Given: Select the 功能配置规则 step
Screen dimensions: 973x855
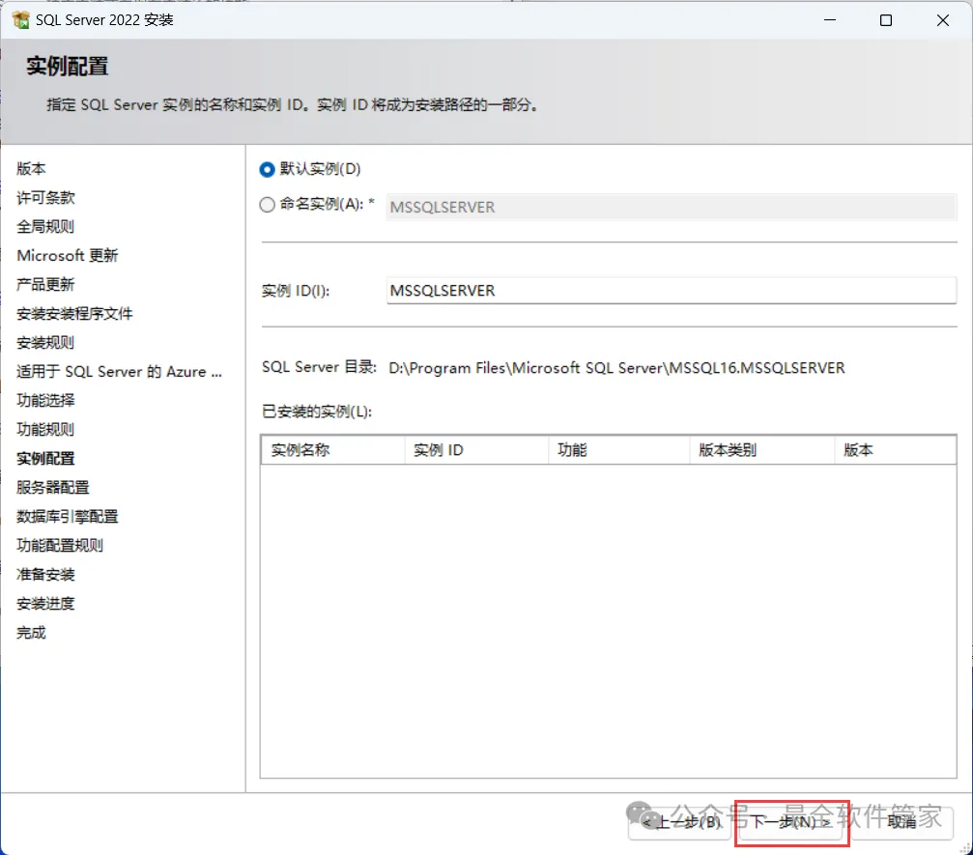Looking at the screenshot, I should pyautogui.click(x=60, y=546).
